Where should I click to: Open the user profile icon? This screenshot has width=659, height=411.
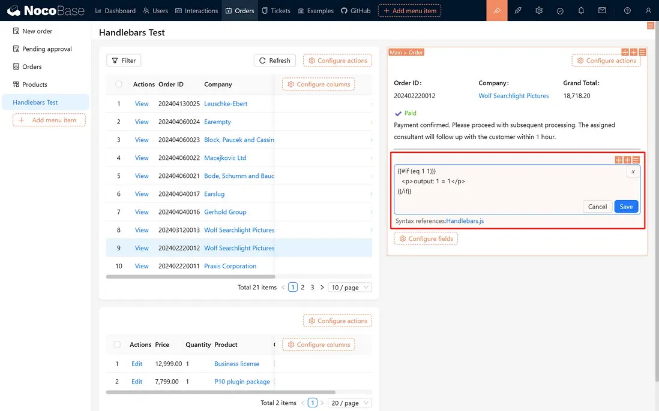tap(648, 11)
